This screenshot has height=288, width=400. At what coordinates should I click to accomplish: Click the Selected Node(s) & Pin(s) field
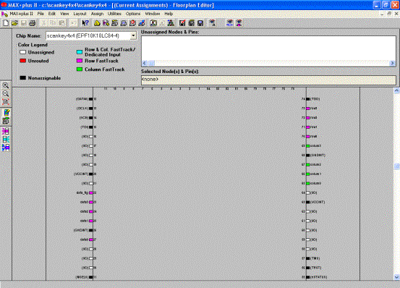tap(268, 80)
